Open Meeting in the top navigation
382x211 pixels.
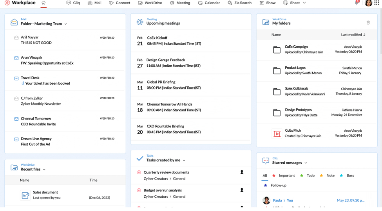click(x=180, y=3)
